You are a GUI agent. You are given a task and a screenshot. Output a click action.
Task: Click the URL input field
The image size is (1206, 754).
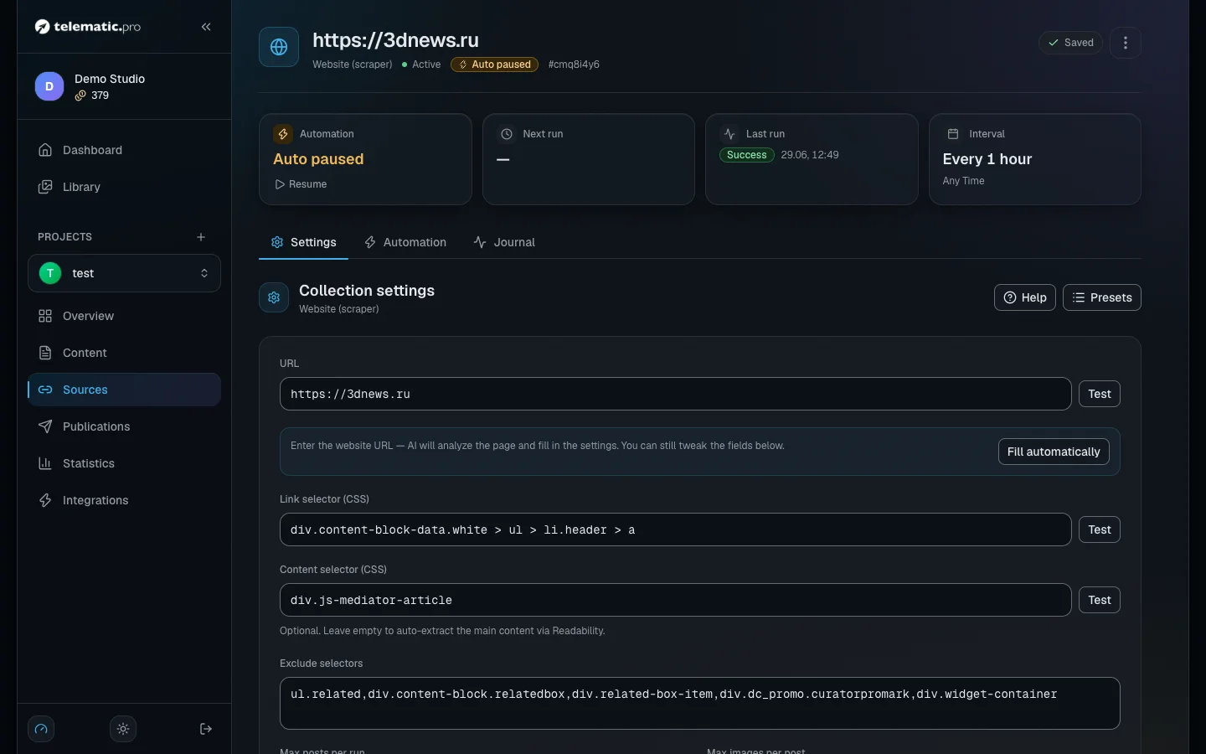(x=676, y=394)
